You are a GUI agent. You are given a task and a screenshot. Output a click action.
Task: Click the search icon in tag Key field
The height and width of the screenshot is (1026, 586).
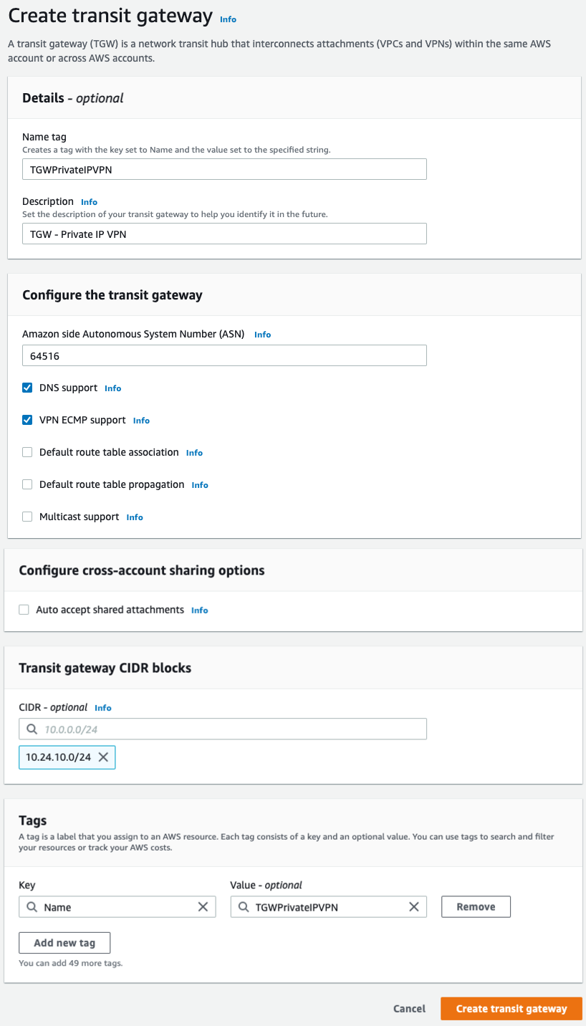coord(32,907)
